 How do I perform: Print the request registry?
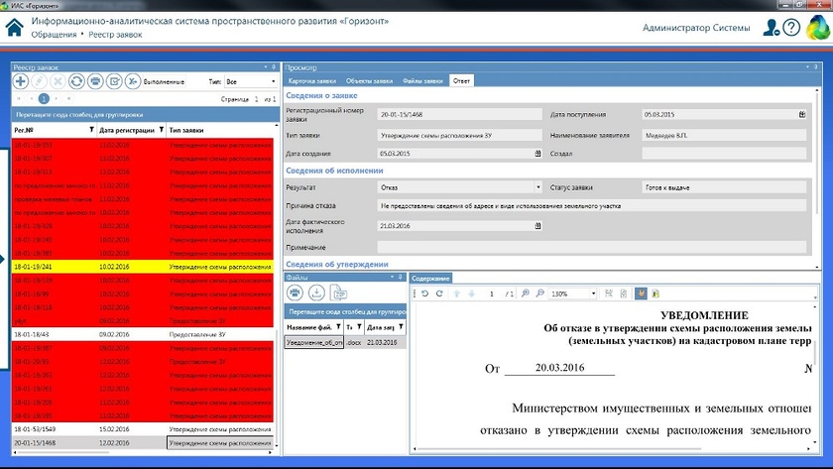pyautogui.click(x=95, y=81)
